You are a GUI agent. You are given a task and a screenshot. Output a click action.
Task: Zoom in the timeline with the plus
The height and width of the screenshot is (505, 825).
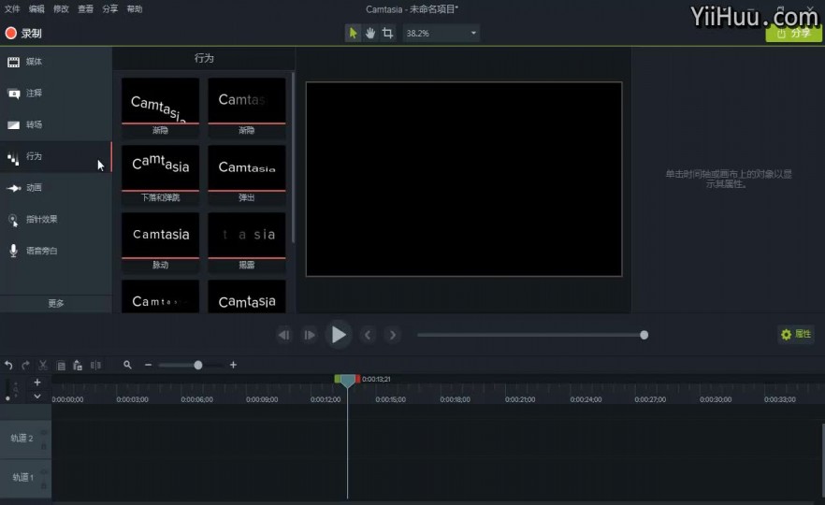[233, 365]
